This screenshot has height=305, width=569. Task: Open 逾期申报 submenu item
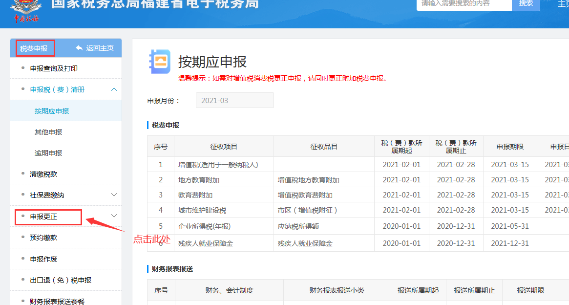pos(48,153)
